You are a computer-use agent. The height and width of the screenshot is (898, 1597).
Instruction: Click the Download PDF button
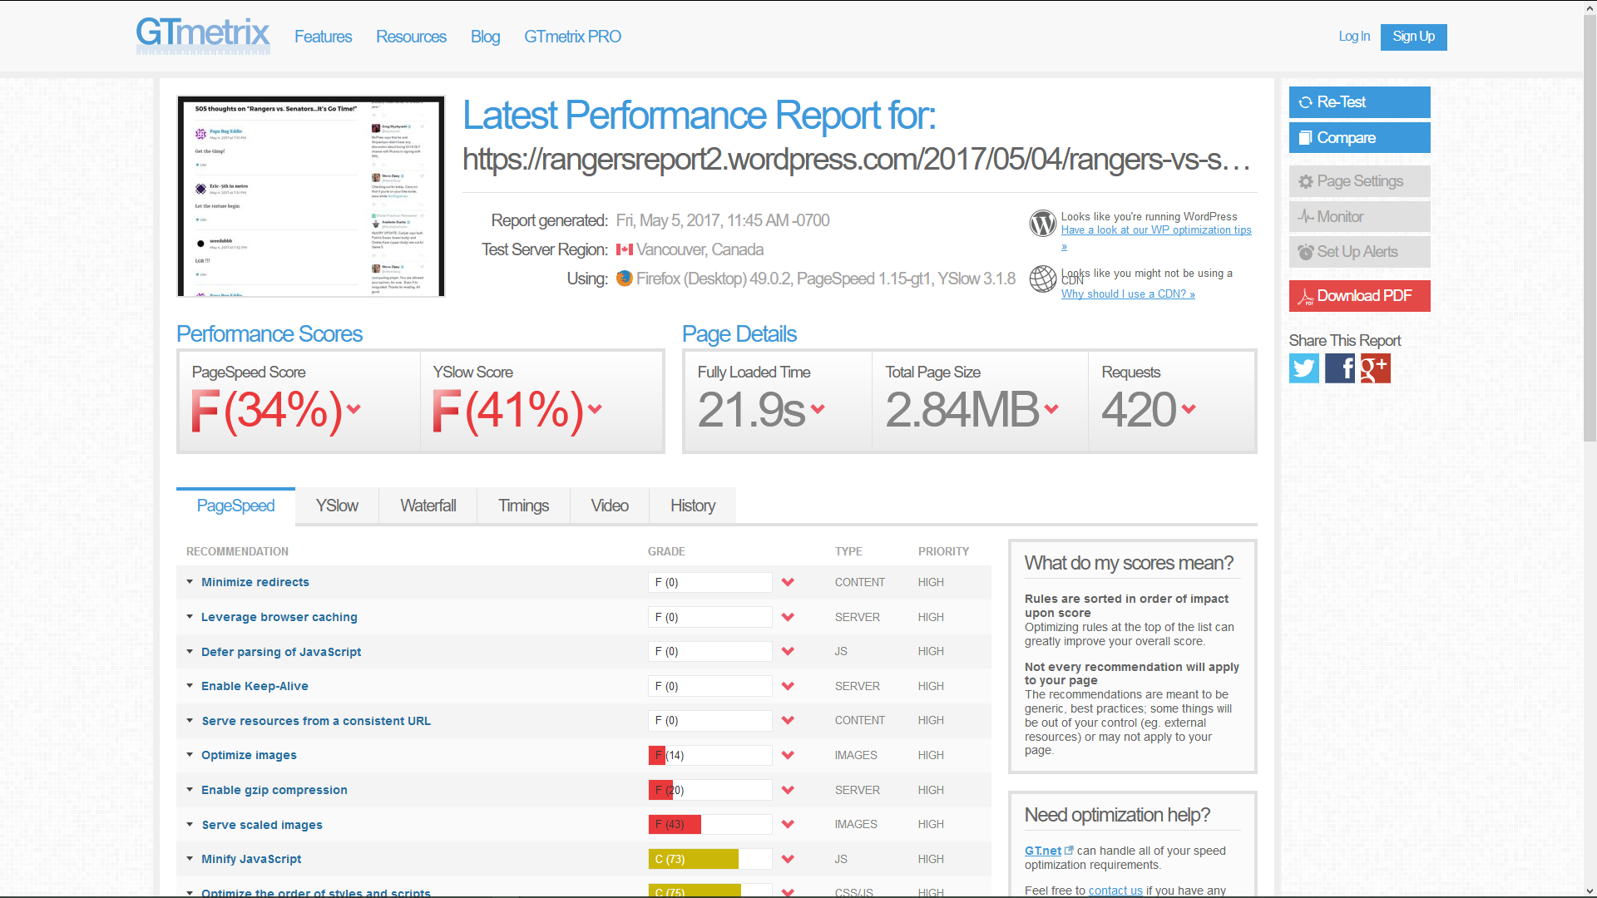(x=1360, y=296)
